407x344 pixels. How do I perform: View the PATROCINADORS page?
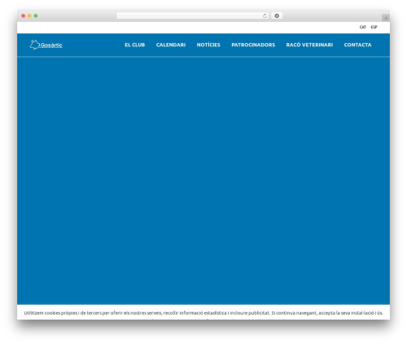253,45
